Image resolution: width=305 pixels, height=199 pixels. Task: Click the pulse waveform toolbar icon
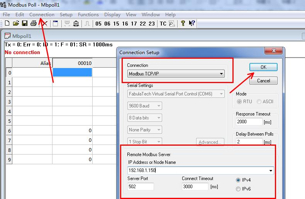tap(87, 24)
